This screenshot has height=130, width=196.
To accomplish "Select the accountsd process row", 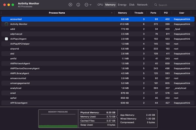I will click(98, 19).
